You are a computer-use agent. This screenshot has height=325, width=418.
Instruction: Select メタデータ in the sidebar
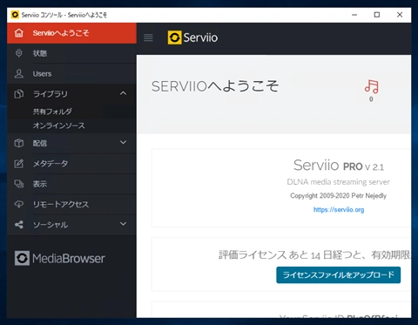pyautogui.click(x=71, y=164)
